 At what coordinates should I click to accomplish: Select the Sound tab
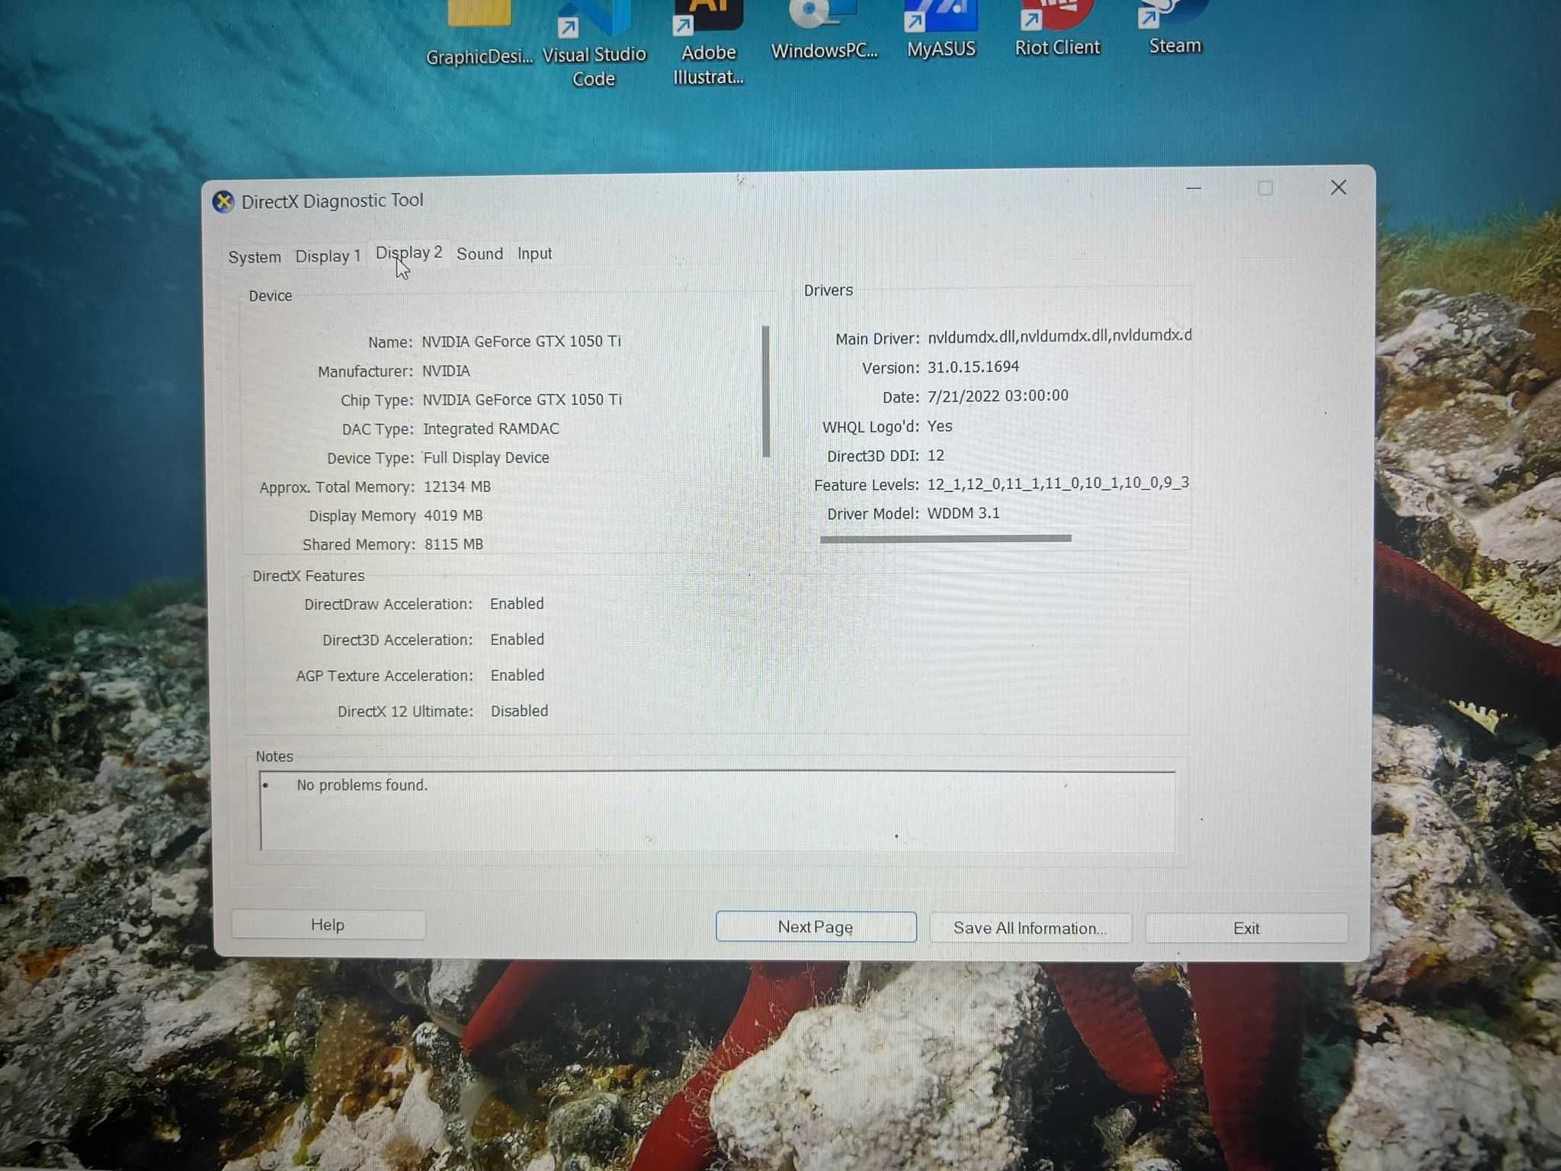pos(479,253)
